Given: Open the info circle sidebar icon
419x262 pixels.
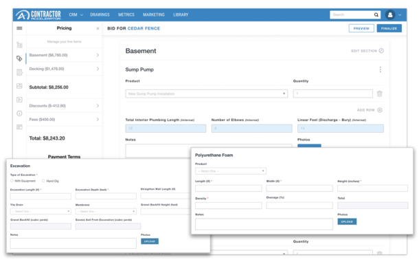Looking at the screenshot, I should (x=19, y=113).
